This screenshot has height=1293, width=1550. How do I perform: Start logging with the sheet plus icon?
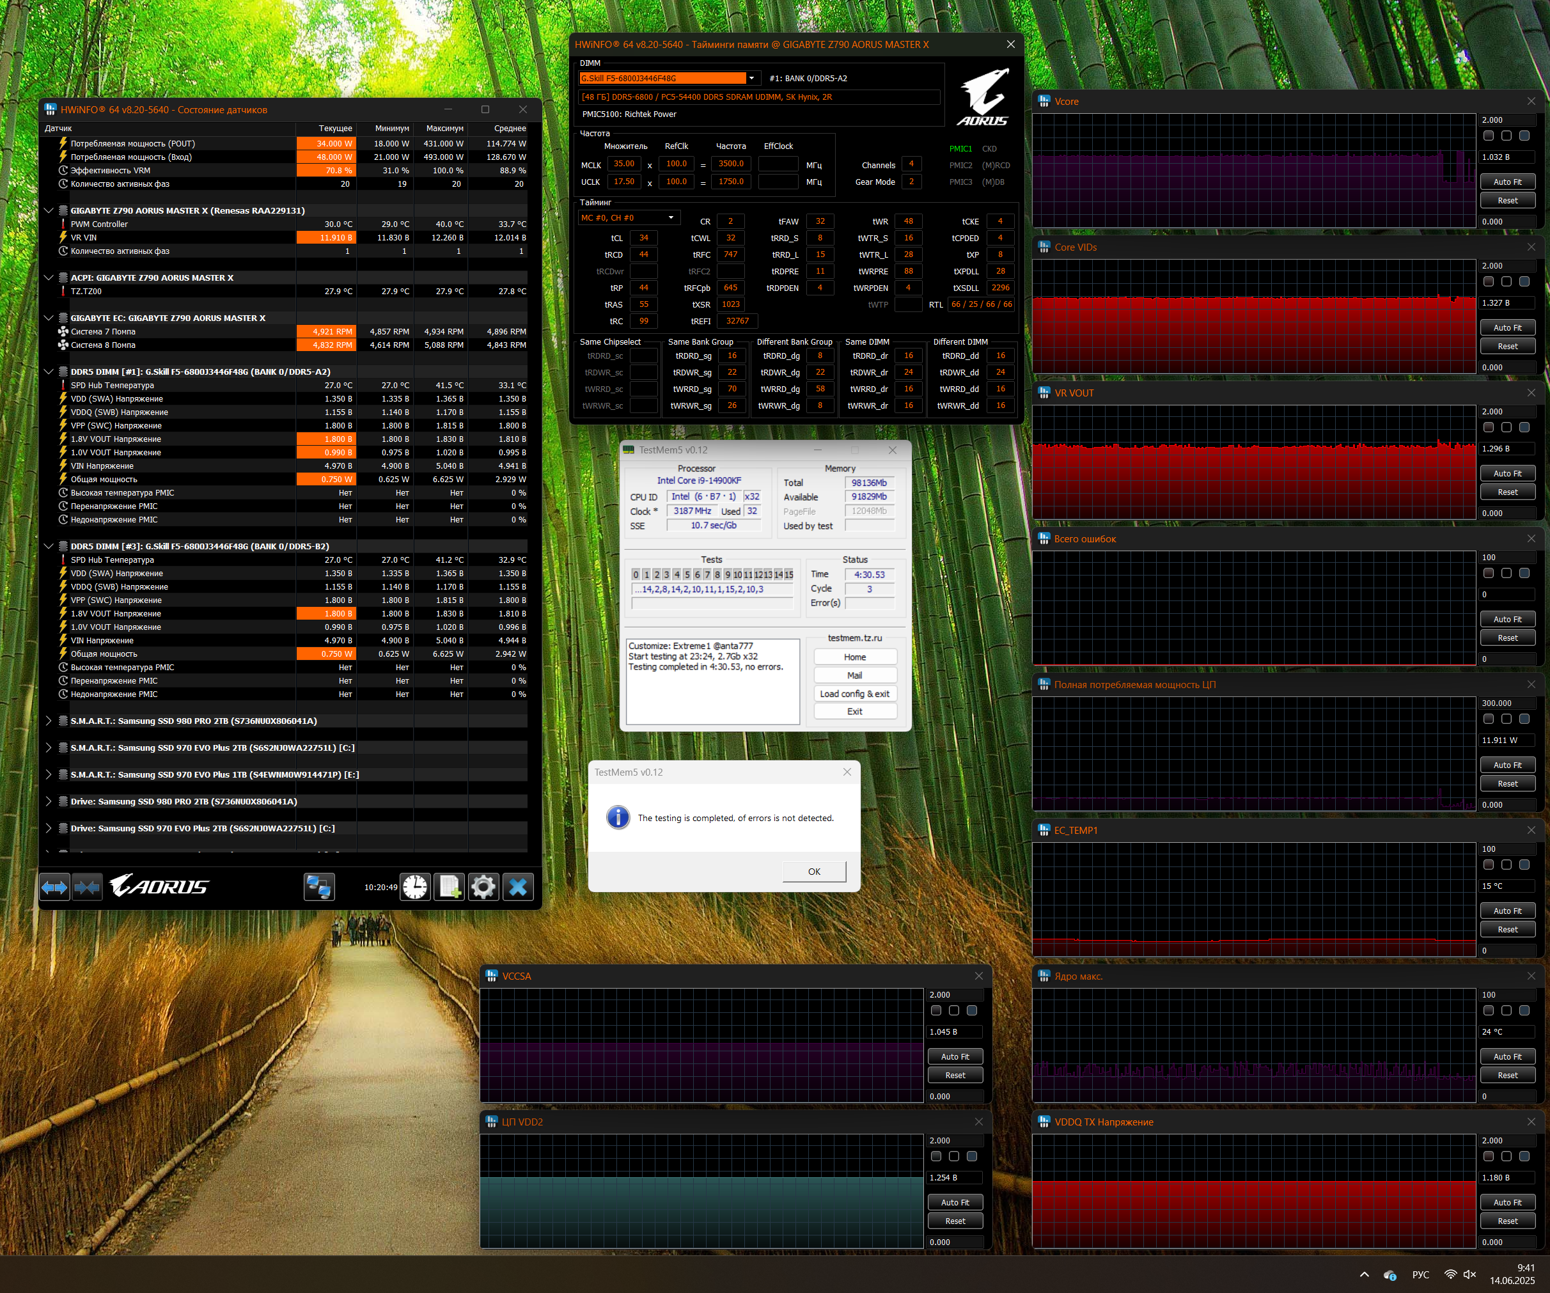(450, 887)
